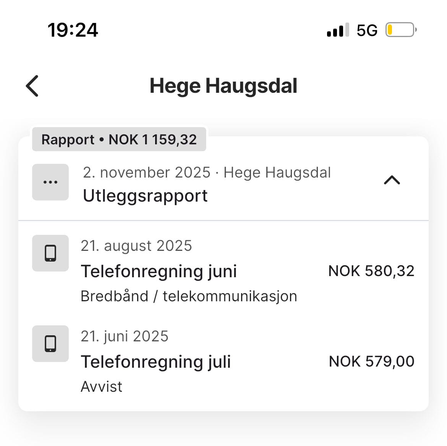Tap the NOK 580,32 amount
Screen dimensions: 447x446
click(371, 270)
